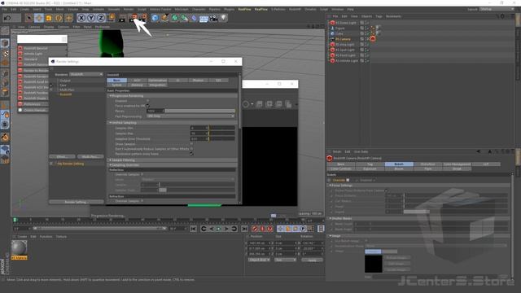Screen dimensions: 521x293
Task: Add a Cube primitive from the toolbar
Action: [155, 18]
